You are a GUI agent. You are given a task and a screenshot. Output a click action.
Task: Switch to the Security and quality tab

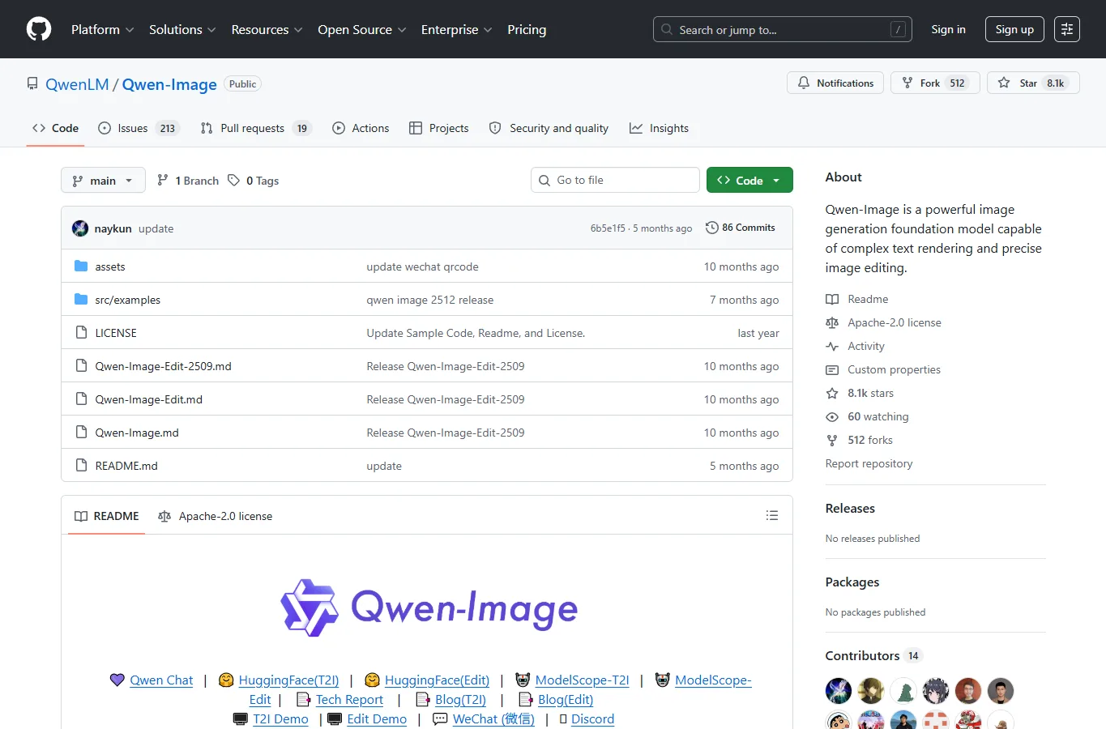tap(549, 128)
